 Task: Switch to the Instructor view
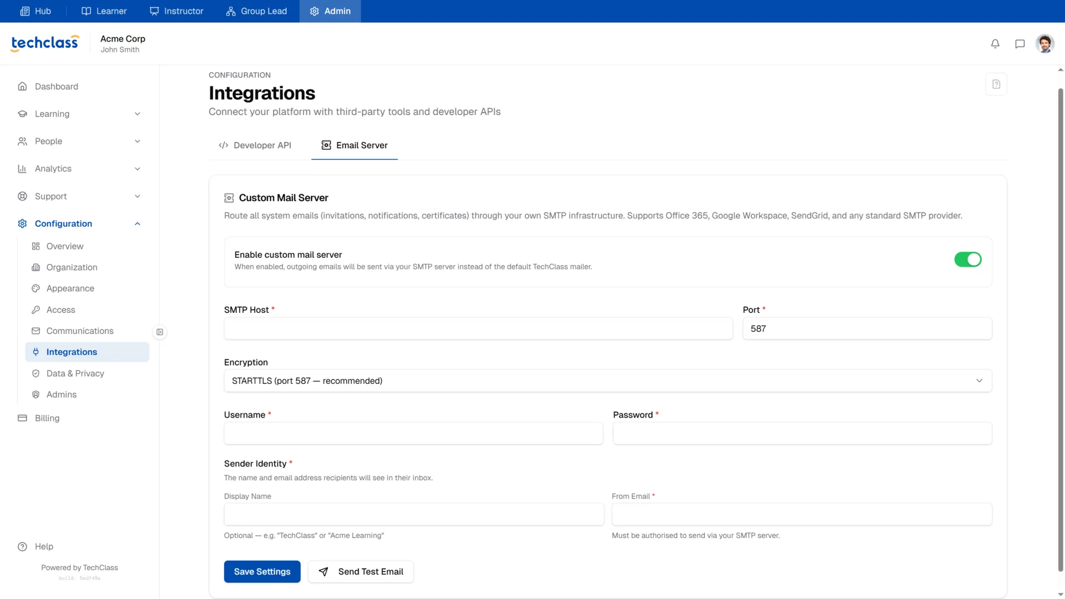click(x=176, y=11)
